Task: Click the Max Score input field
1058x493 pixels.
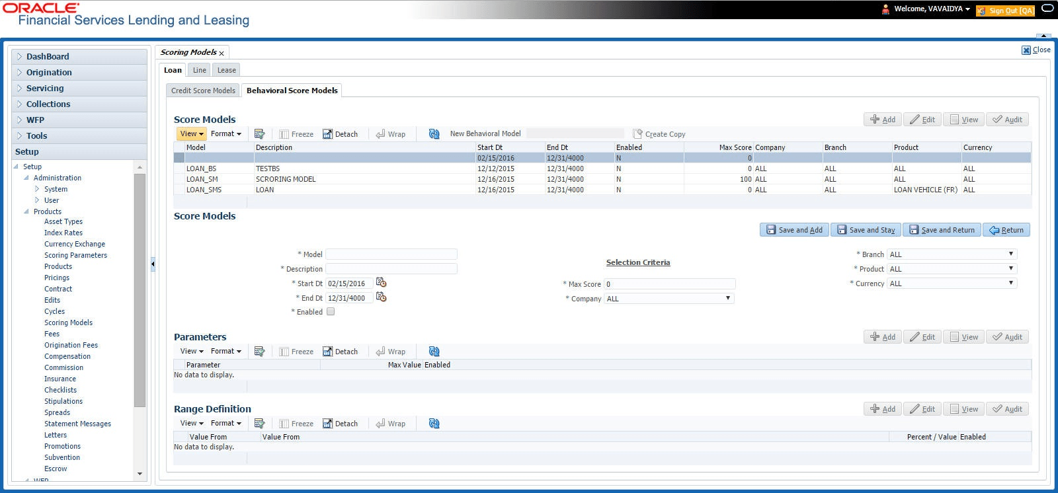Action: pyautogui.click(x=670, y=284)
